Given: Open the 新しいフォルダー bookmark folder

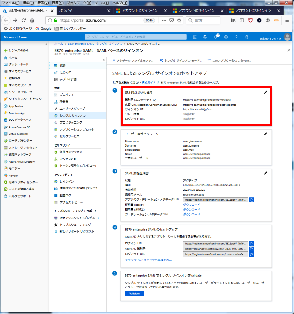Looking at the screenshot, I should pyautogui.click(x=70, y=29).
